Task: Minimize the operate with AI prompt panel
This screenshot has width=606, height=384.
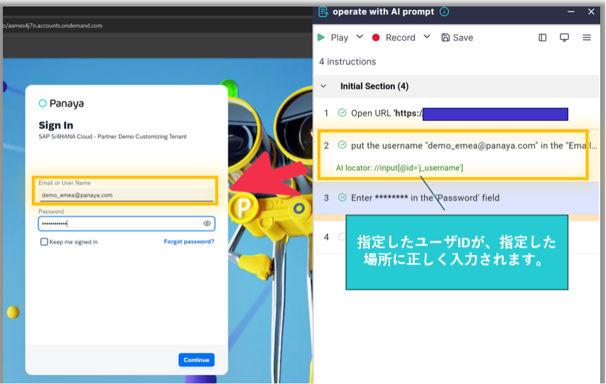Action: pyautogui.click(x=570, y=12)
